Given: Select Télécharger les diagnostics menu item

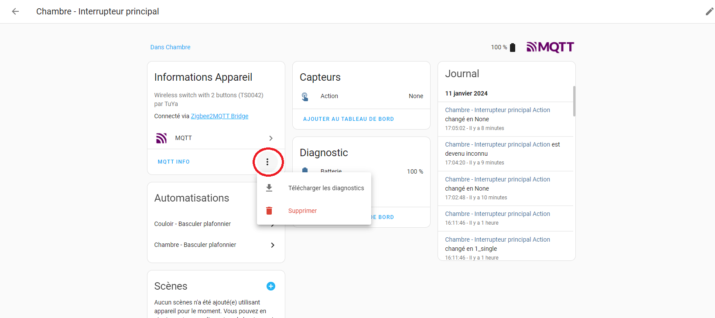Looking at the screenshot, I should [x=325, y=188].
